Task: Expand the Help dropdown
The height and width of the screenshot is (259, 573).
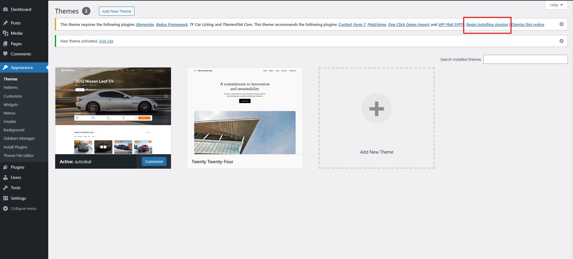Action: tap(556, 5)
